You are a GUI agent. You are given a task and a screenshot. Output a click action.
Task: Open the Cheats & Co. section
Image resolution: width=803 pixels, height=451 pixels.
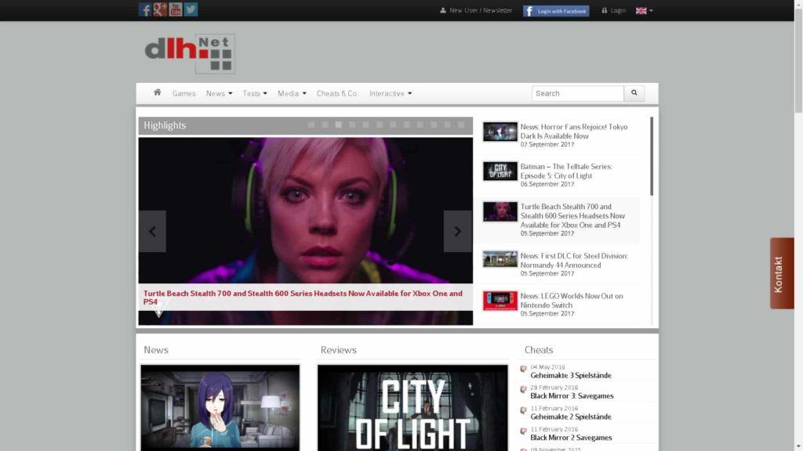[337, 93]
